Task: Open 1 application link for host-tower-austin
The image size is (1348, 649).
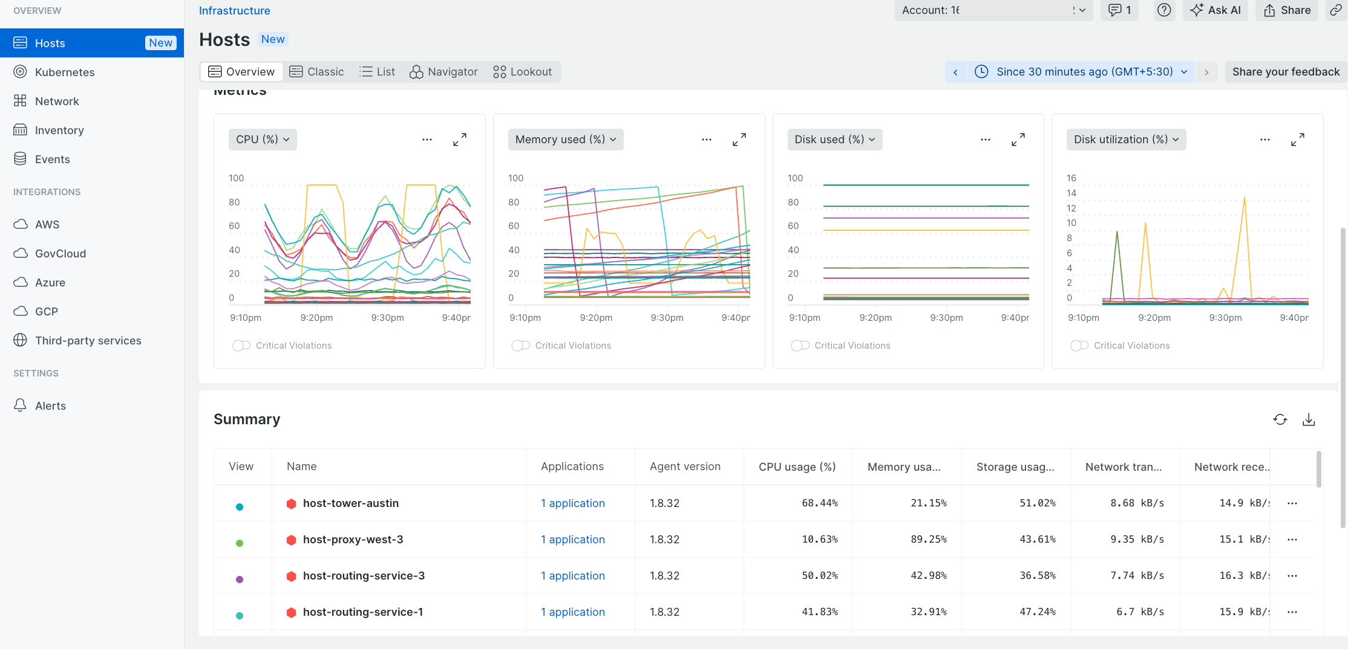Action: pyautogui.click(x=573, y=503)
